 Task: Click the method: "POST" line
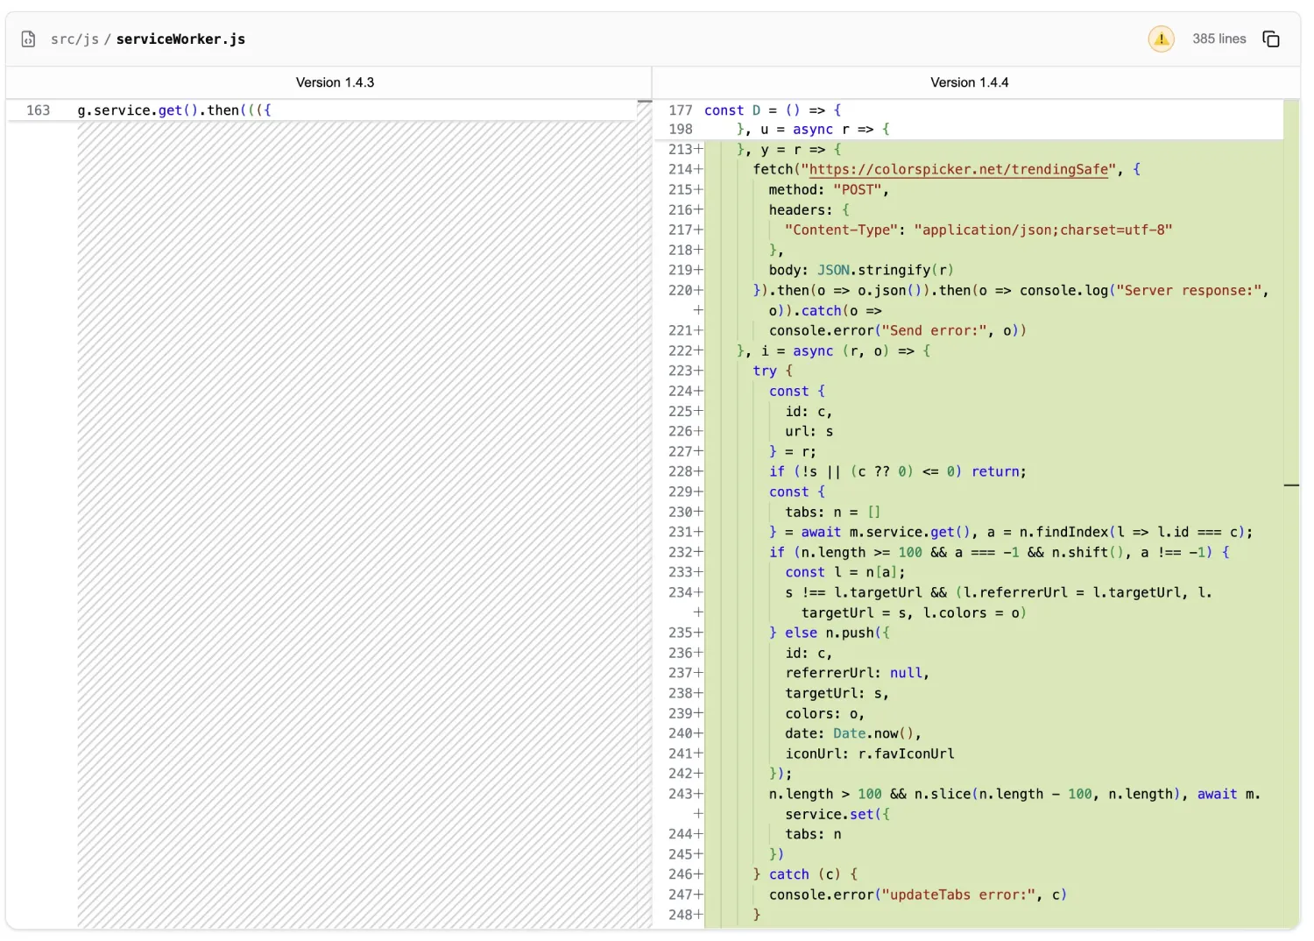pyautogui.click(x=829, y=190)
